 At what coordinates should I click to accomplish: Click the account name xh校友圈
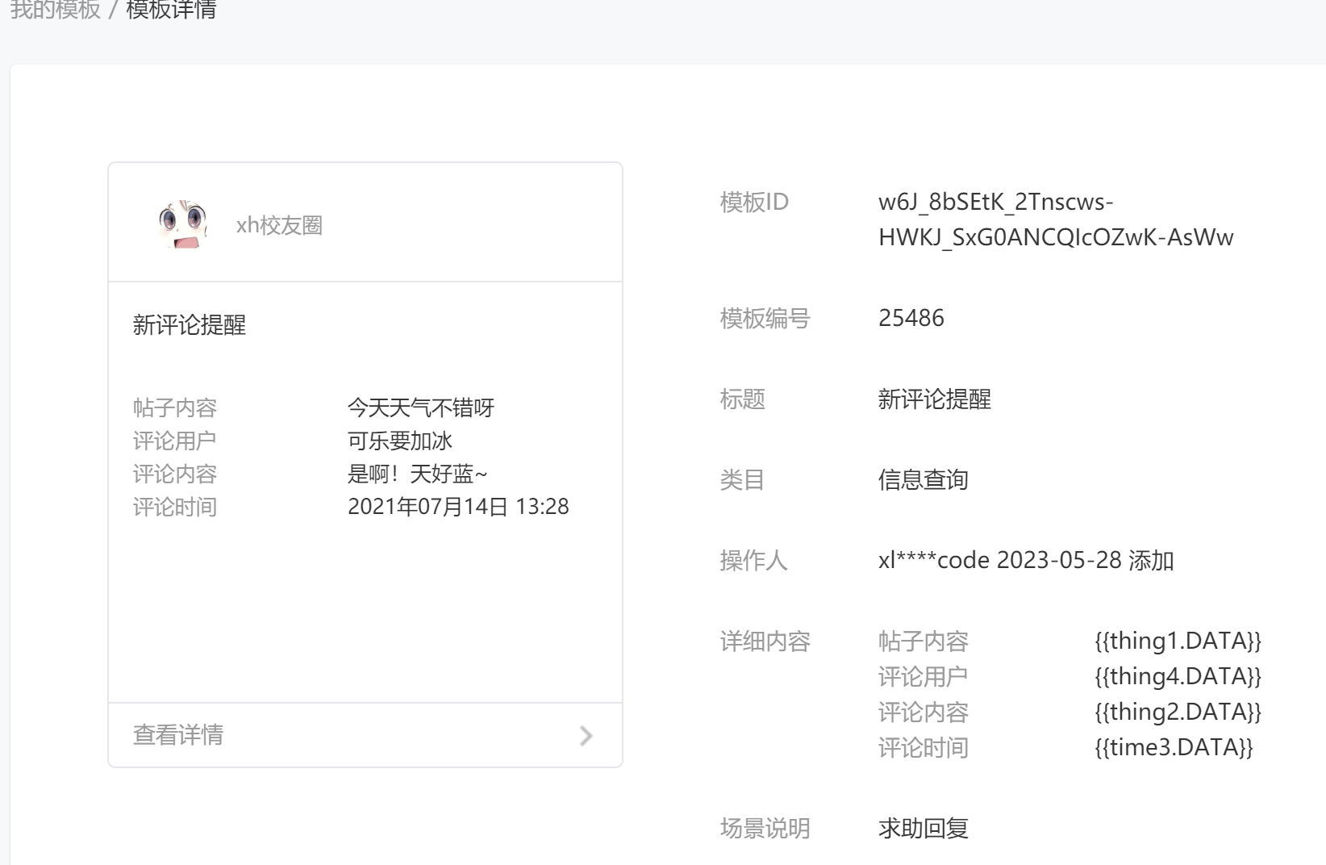tap(279, 225)
